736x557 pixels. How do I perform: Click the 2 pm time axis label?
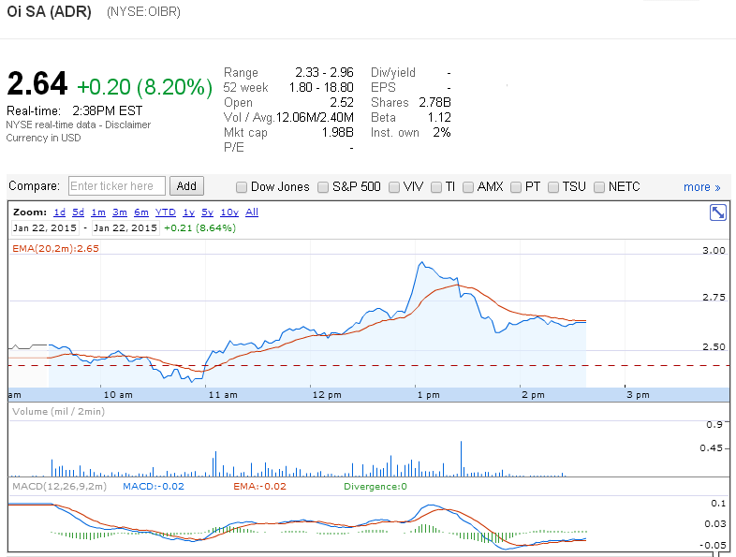coord(533,395)
